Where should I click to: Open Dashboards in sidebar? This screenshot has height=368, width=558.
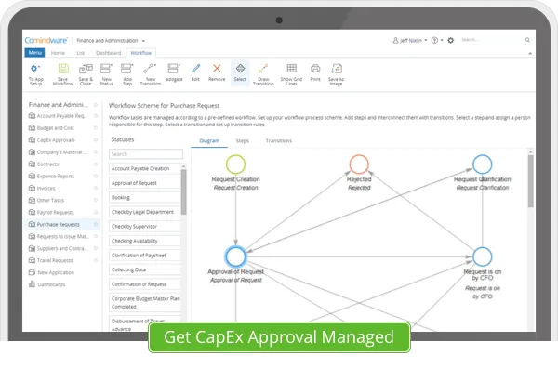tap(51, 284)
